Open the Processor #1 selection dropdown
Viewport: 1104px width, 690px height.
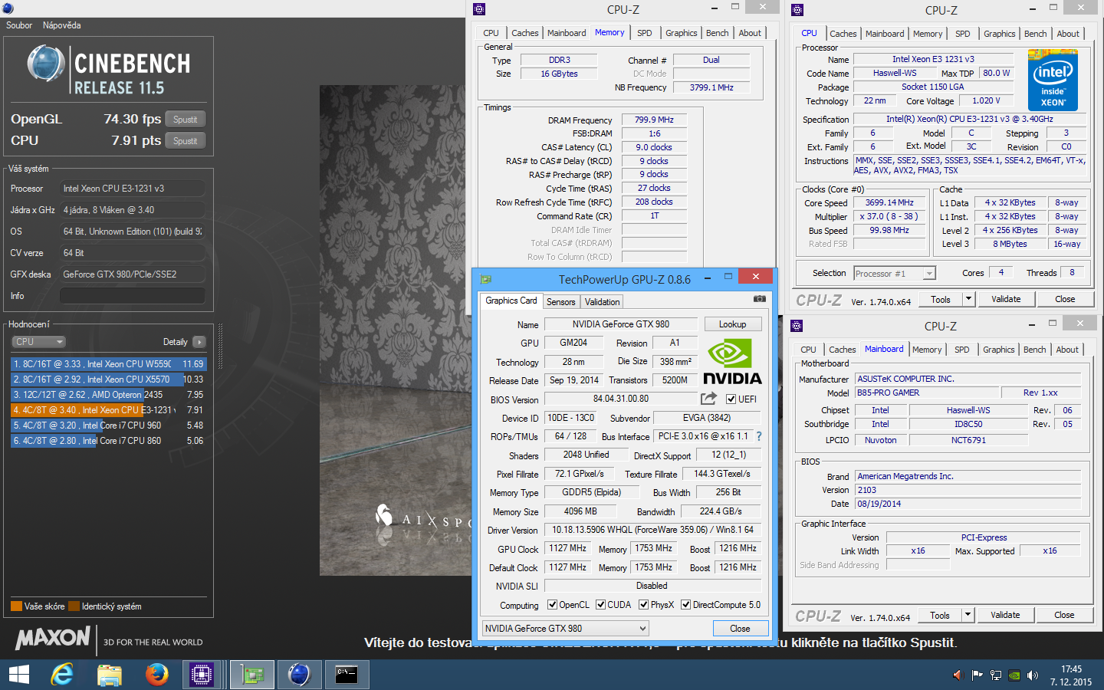click(x=895, y=274)
